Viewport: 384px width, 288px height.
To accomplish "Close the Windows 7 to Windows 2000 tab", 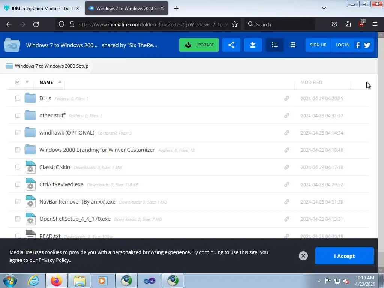I will [x=162, y=8].
